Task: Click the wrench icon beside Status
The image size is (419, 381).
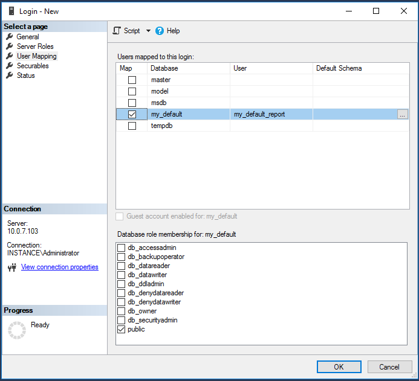Action: click(x=10, y=75)
